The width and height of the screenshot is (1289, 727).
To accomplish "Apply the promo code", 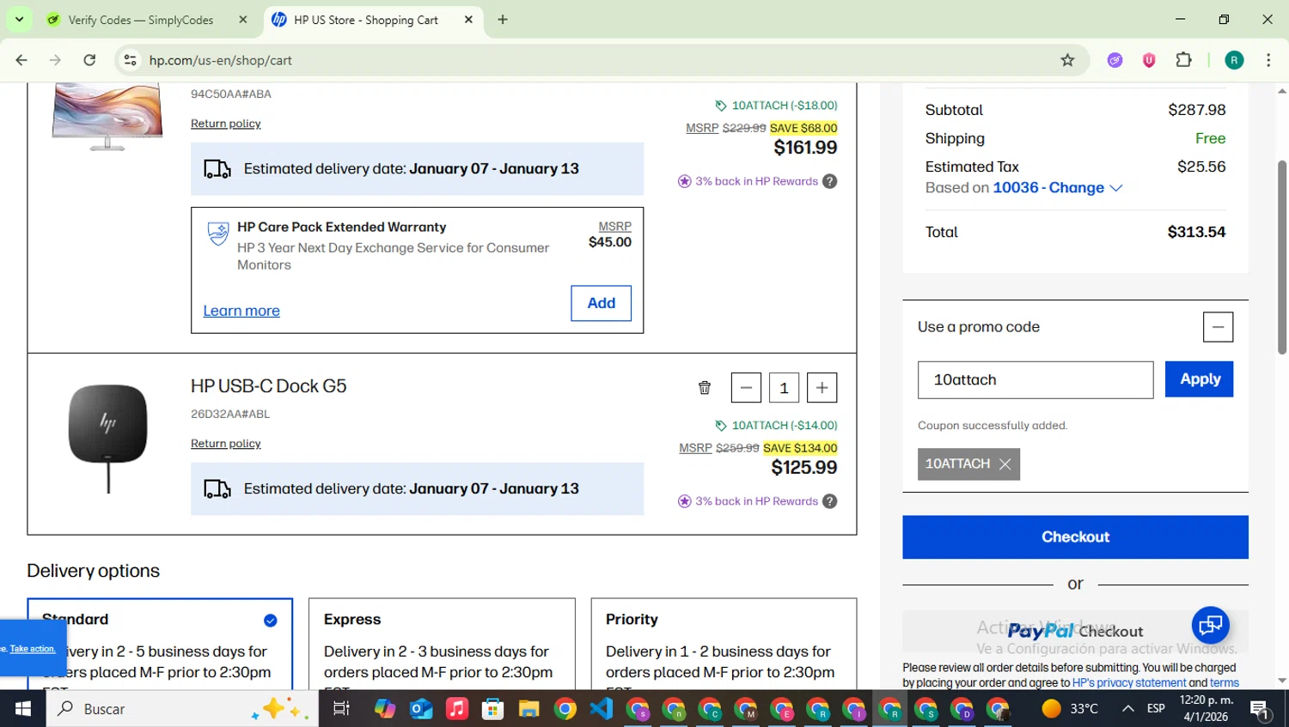I will click(1199, 379).
